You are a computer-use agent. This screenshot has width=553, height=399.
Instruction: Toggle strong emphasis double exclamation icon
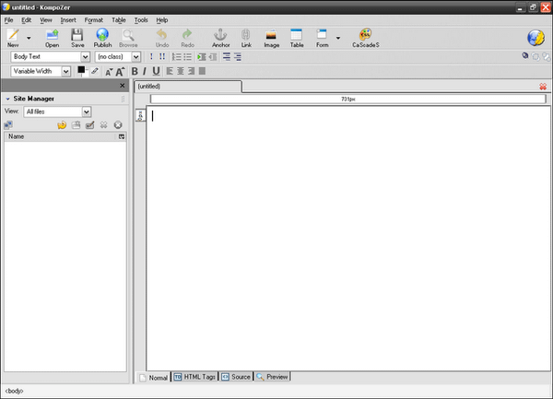pos(162,57)
